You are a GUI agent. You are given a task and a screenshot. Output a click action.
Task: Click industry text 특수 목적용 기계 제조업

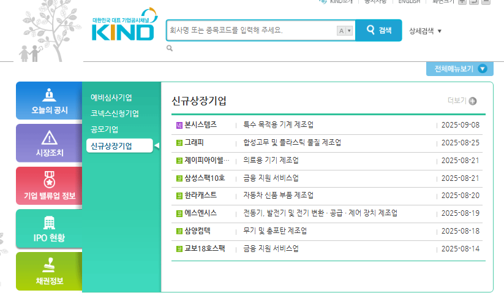[x=279, y=124]
